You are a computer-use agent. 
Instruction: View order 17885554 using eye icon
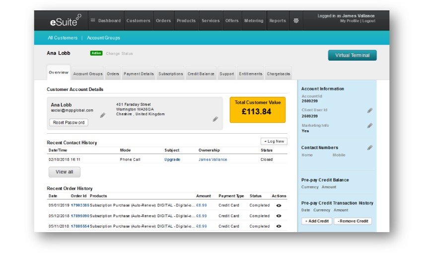pos(279,226)
